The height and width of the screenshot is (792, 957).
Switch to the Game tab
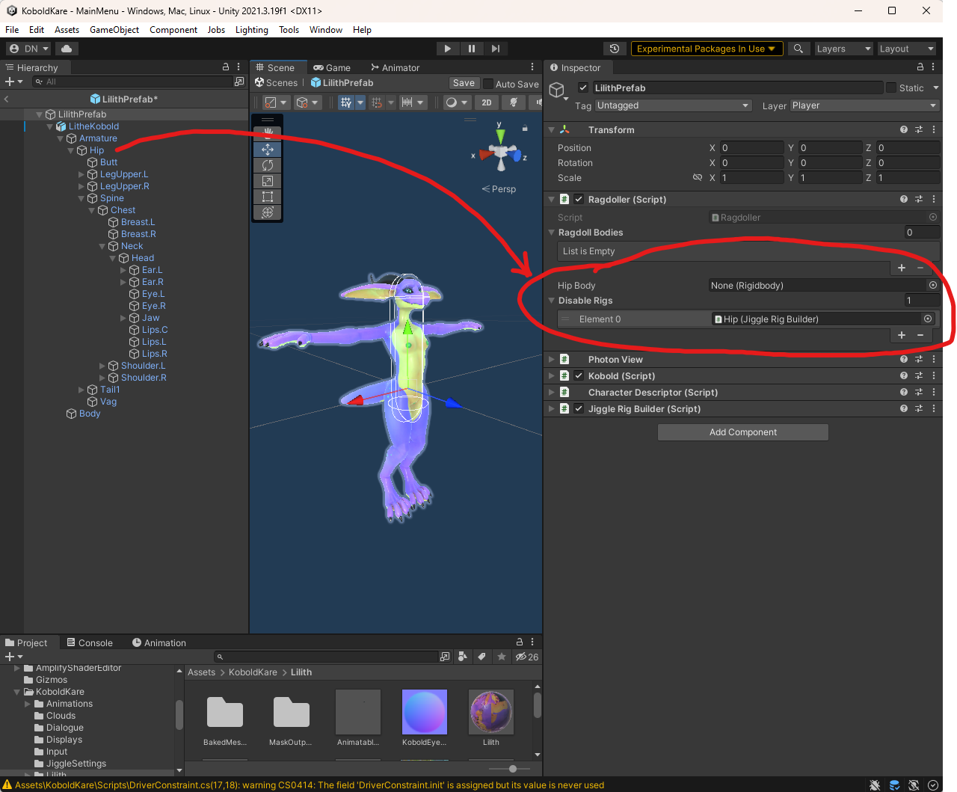pos(332,67)
